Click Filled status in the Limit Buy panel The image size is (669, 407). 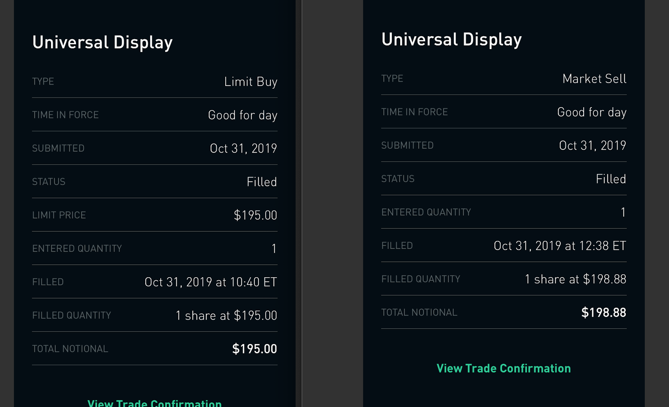click(x=262, y=182)
